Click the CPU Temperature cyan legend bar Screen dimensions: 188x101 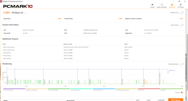(x=82, y=89)
